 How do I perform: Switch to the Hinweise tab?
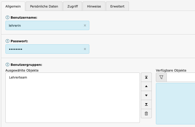(94, 6)
